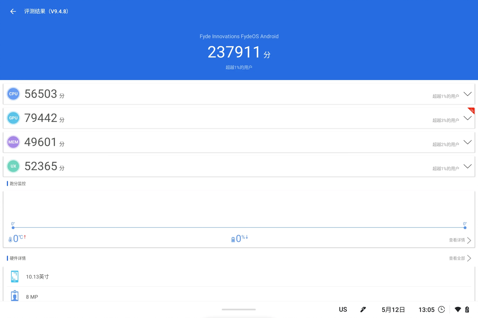Viewport: 478px width, 318px height.
Task: Click the CPU score 56503 value
Action: click(41, 94)
